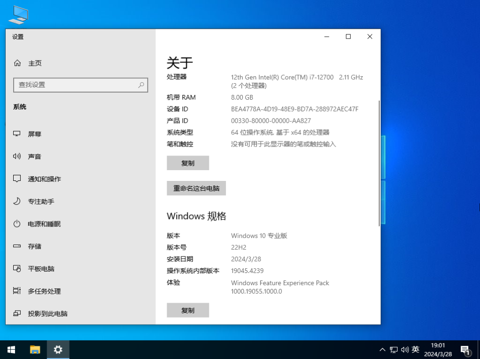The image size is (480, 359).
Task: Click the Settings gear on the taskbar
Action: 57,350
